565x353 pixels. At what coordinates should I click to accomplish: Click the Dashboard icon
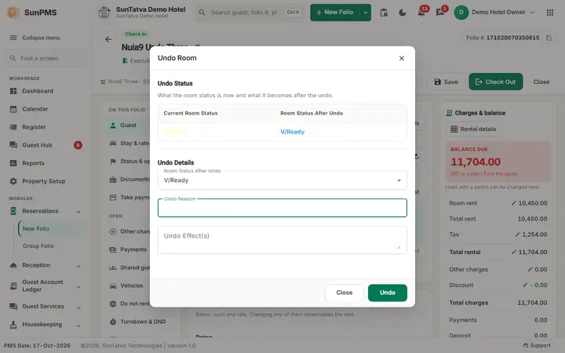13,91
